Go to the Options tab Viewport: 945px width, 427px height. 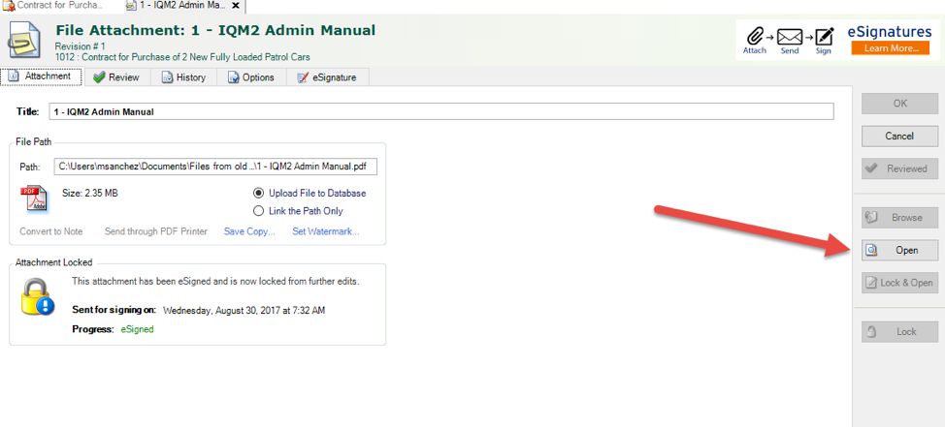point(251,77)
